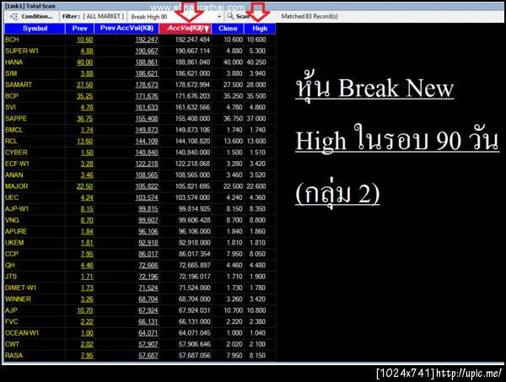Select the UEC symbol
This screenshot has height=382, width=506.
12,197
